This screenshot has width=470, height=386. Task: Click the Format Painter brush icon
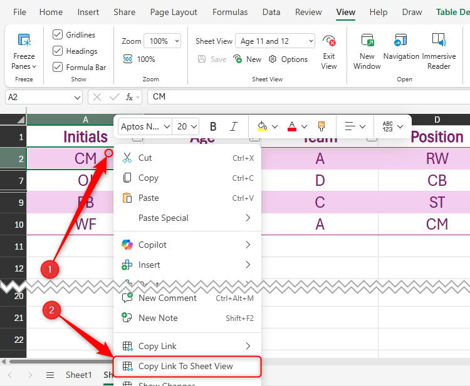click(x=321, y=126)
